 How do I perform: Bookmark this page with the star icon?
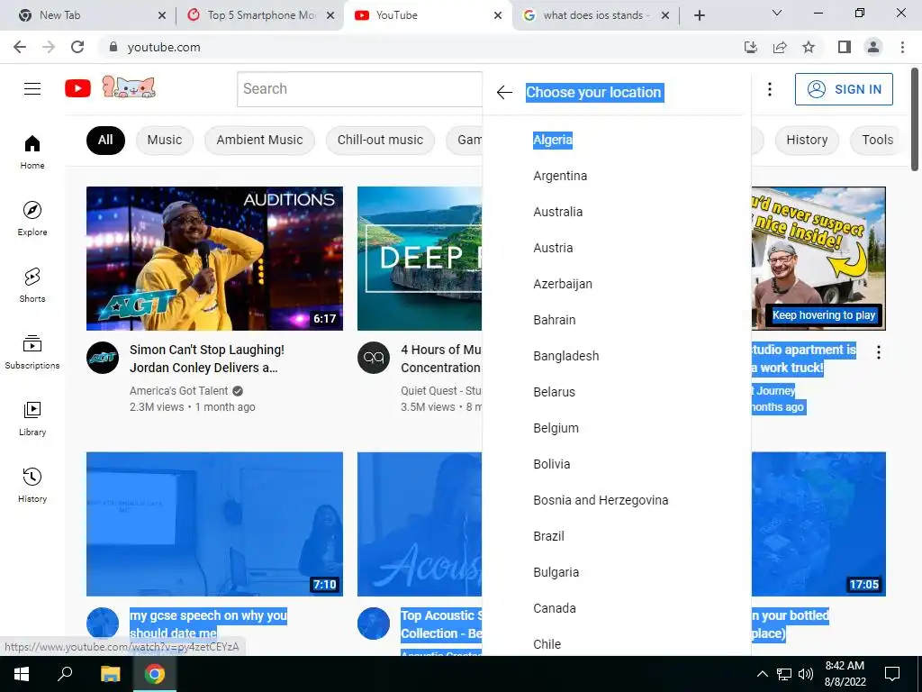[809, 47]
